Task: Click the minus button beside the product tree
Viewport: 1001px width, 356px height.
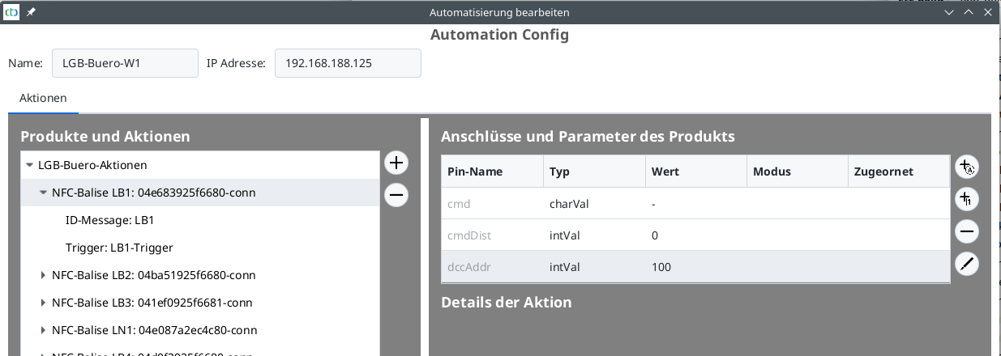Action: click(396, 195)
